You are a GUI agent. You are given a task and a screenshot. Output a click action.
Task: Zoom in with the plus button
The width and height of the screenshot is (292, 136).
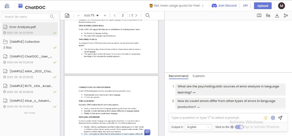105,15
